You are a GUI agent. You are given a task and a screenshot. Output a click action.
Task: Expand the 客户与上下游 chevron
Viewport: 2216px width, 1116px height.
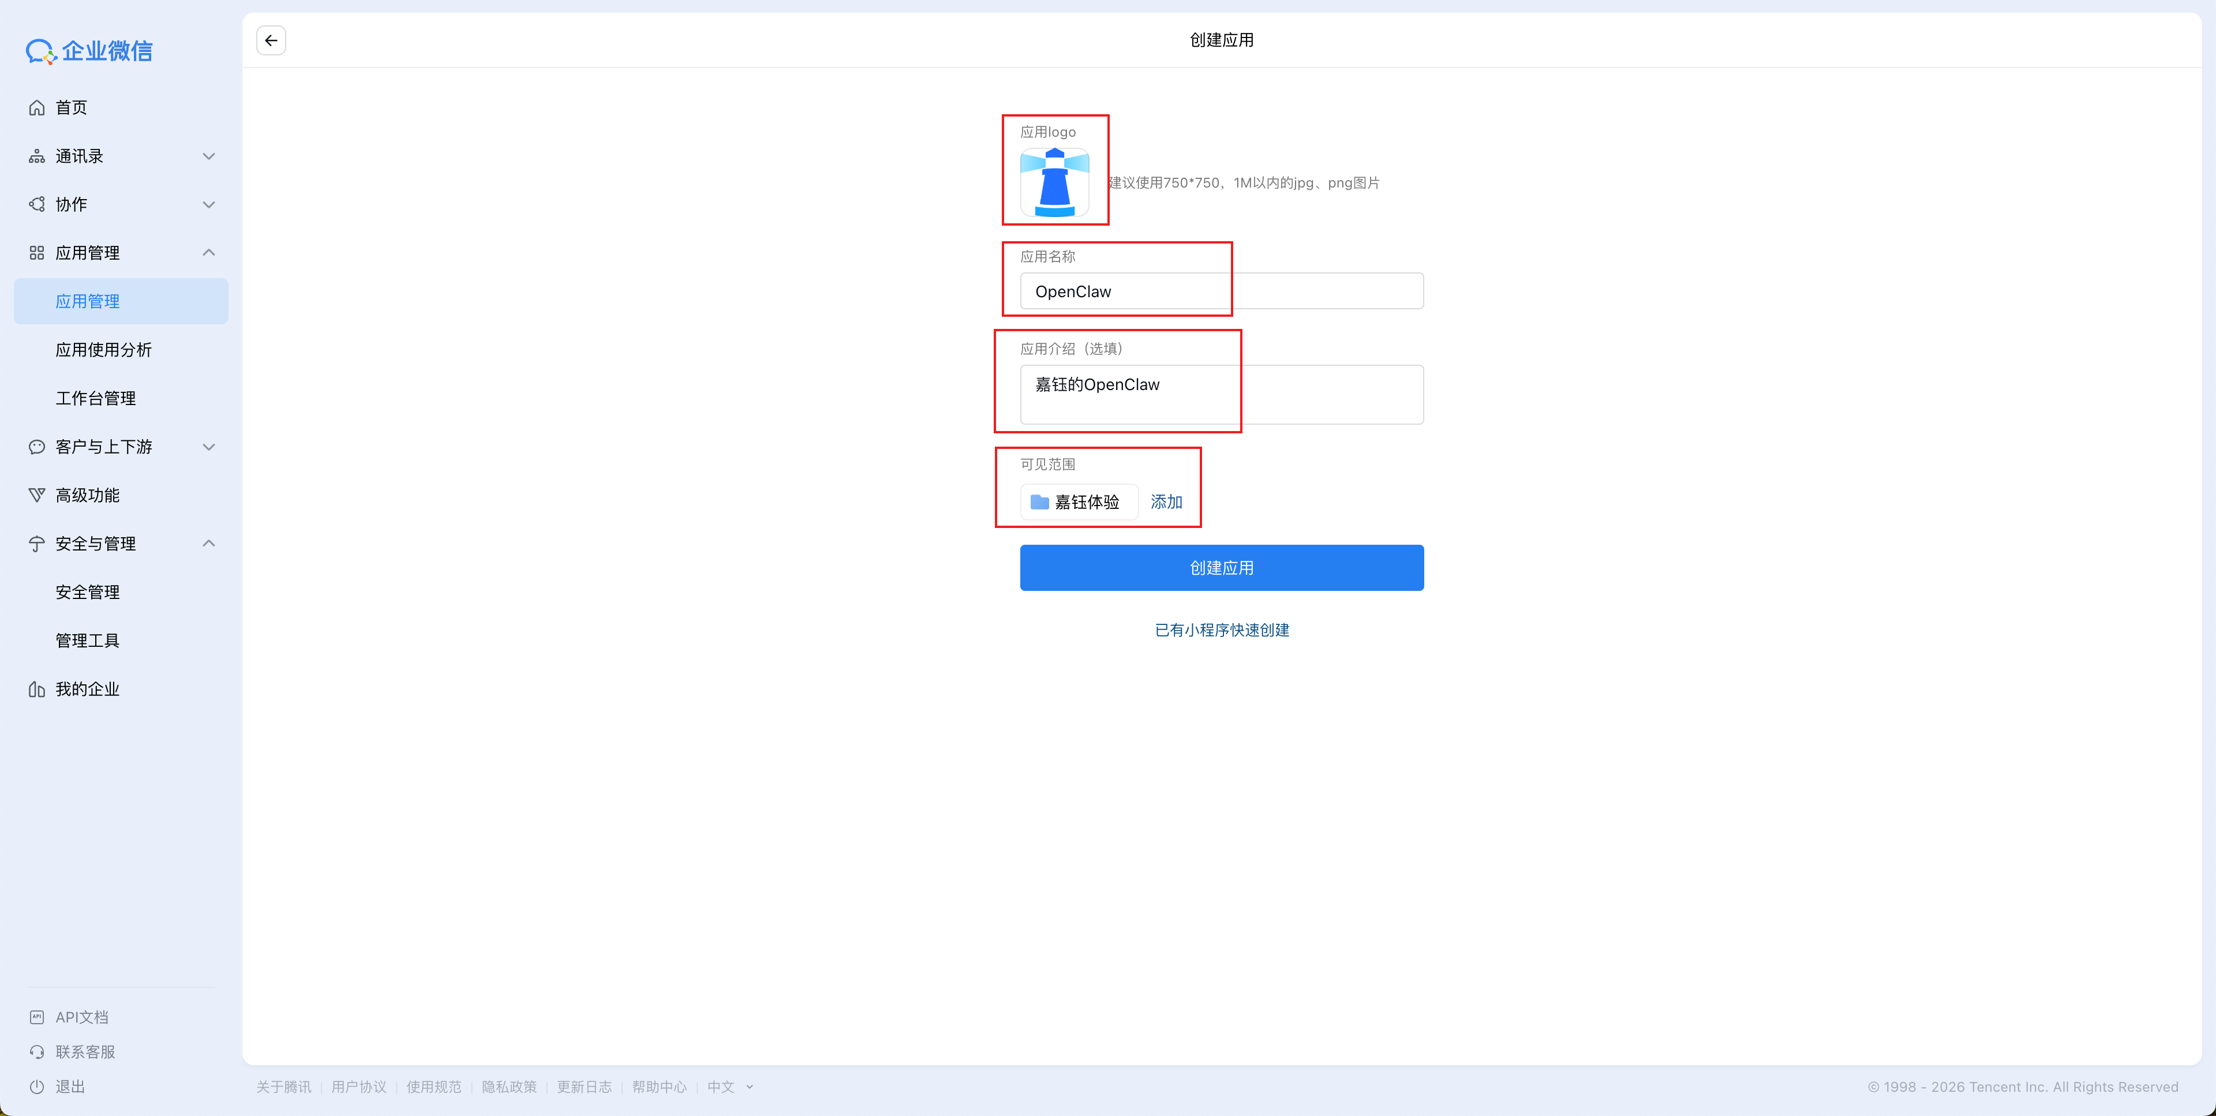[208, 447]
